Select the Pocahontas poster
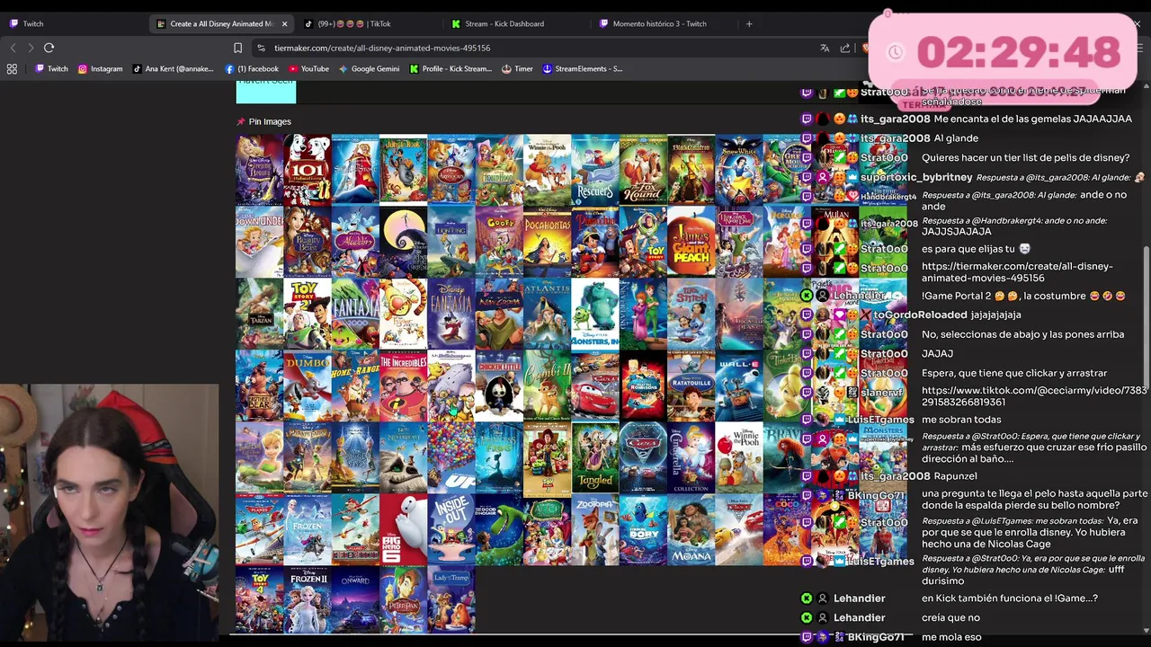The image size is (1151, 647). [547, 242]
